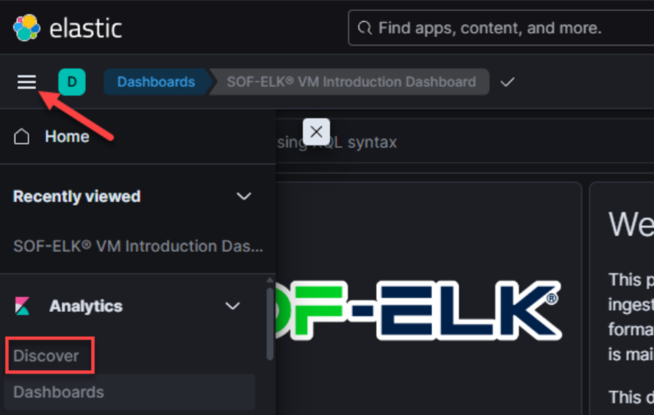Click the checkmark icon beside the breadcrumbs
The width and height of the screenshot is (654, 415).
point(507,82)
